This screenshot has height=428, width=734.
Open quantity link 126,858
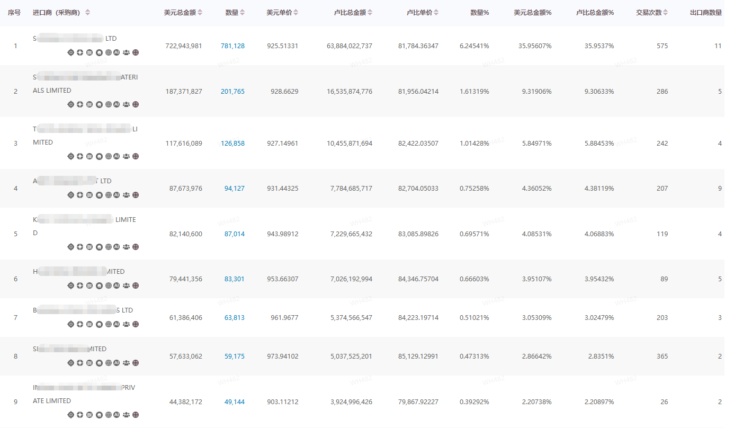click(x=232, y=144)
